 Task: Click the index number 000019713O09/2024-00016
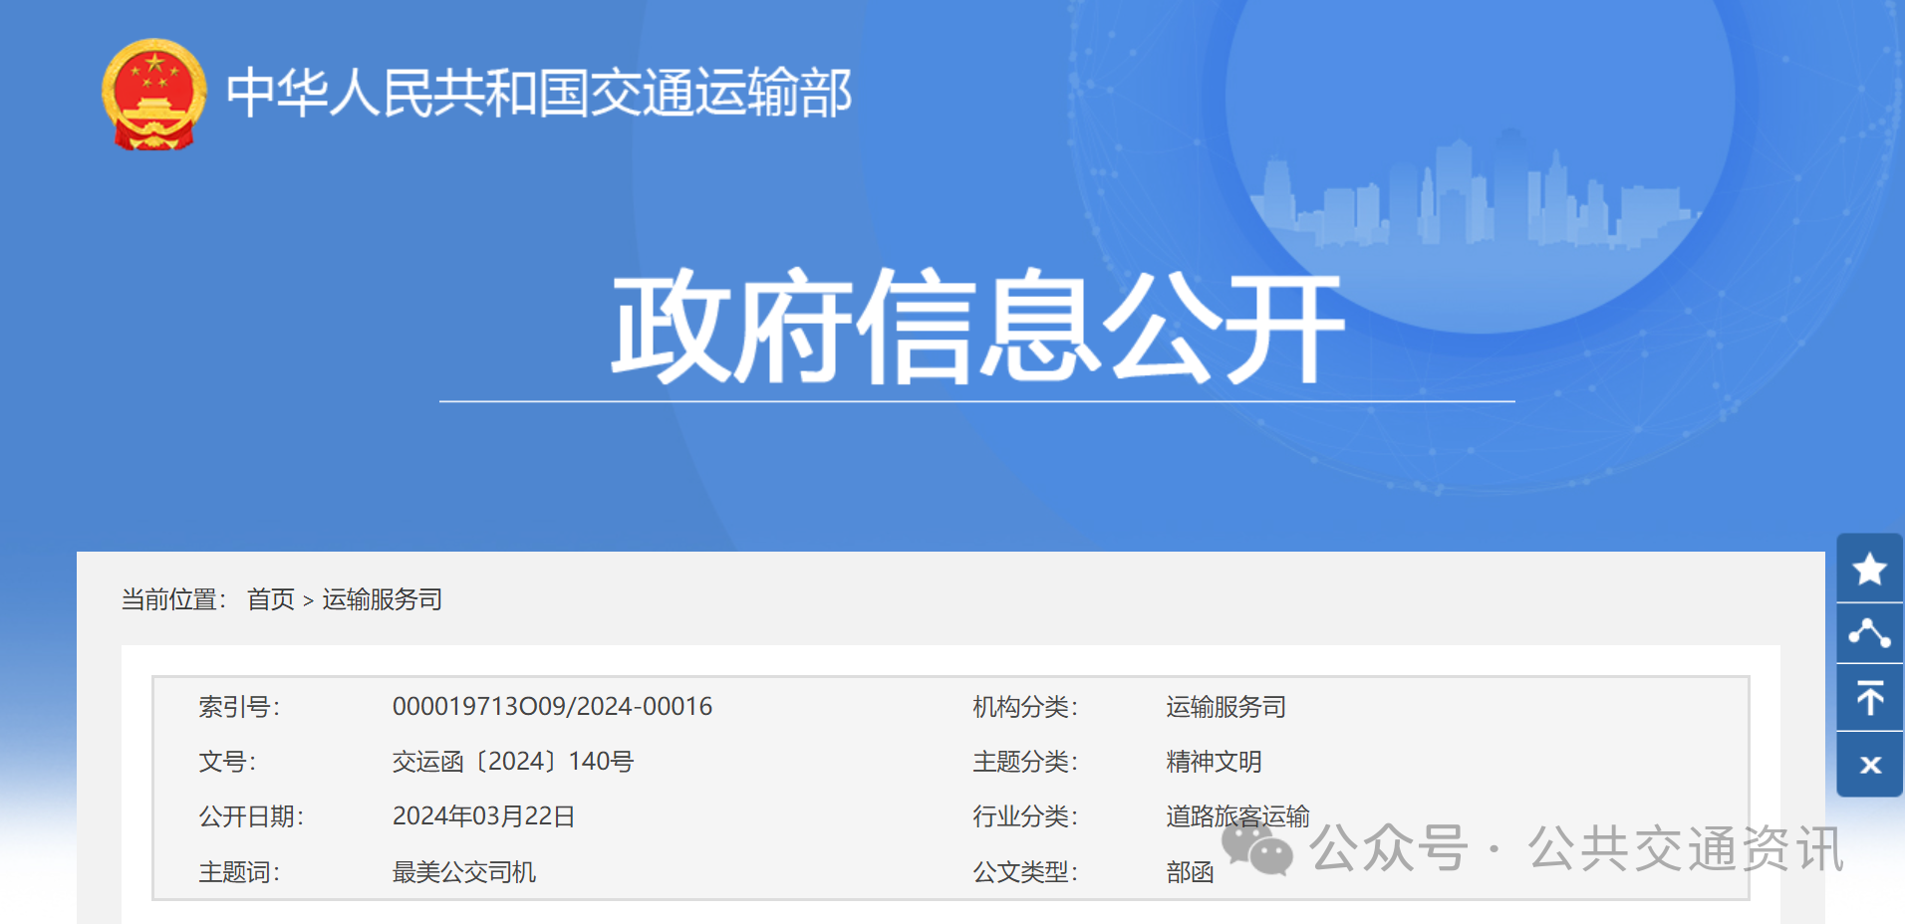(552, 707)
